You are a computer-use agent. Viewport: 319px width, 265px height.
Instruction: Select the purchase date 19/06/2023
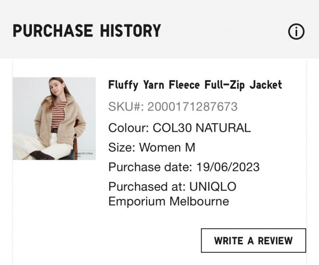(228, 167)
